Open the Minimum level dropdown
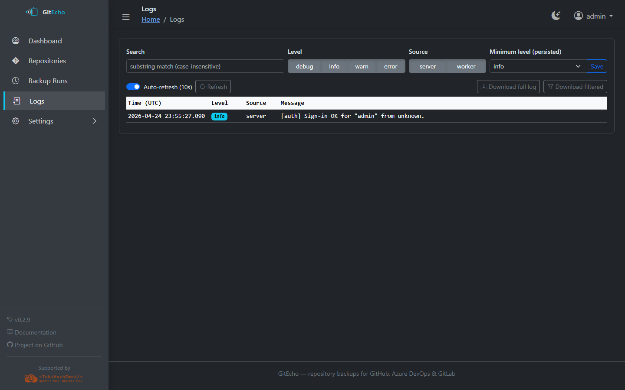The image size is (625, 390). pyautogui.click(x=538, y=66)
